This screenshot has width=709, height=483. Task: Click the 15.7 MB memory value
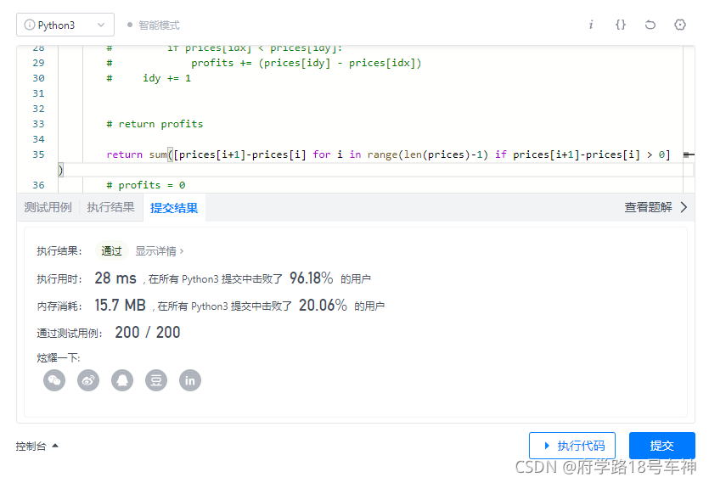tap(120, 306)
